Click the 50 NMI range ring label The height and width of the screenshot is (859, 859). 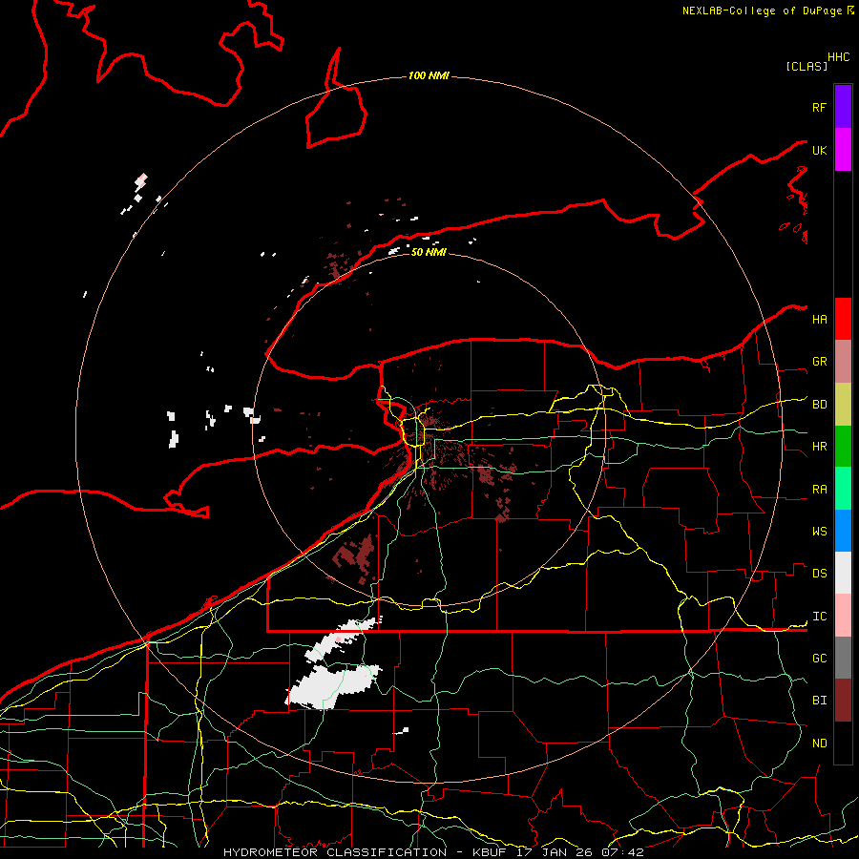click(x=429, y=252)
